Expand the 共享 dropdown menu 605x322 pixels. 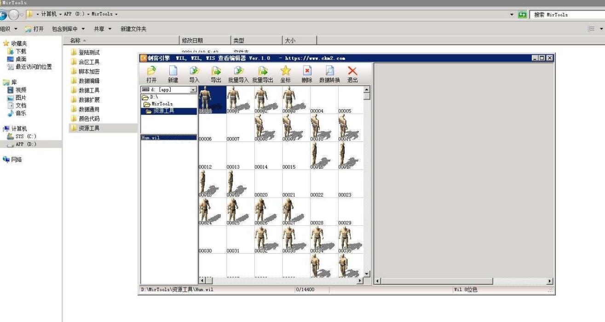[103, 29]
